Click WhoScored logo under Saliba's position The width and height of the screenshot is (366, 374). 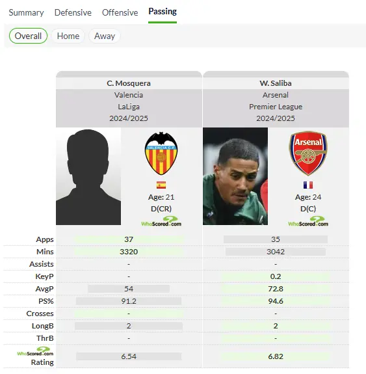pyautogui.click(x=308, y=221)
